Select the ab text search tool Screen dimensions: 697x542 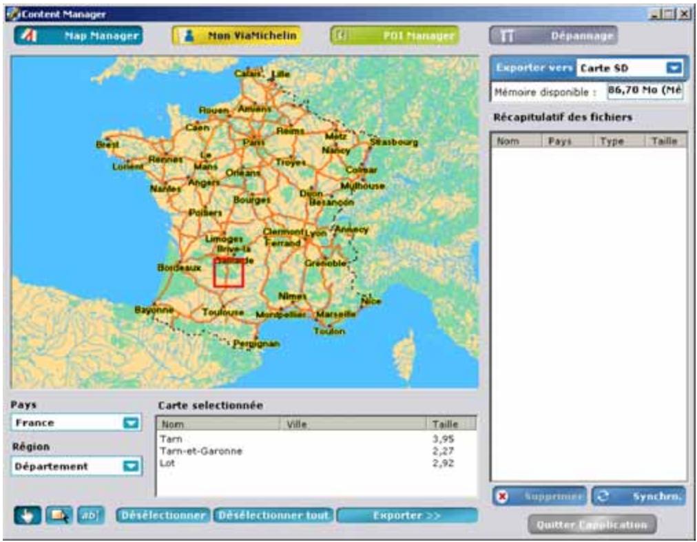(x=91, y=516)
